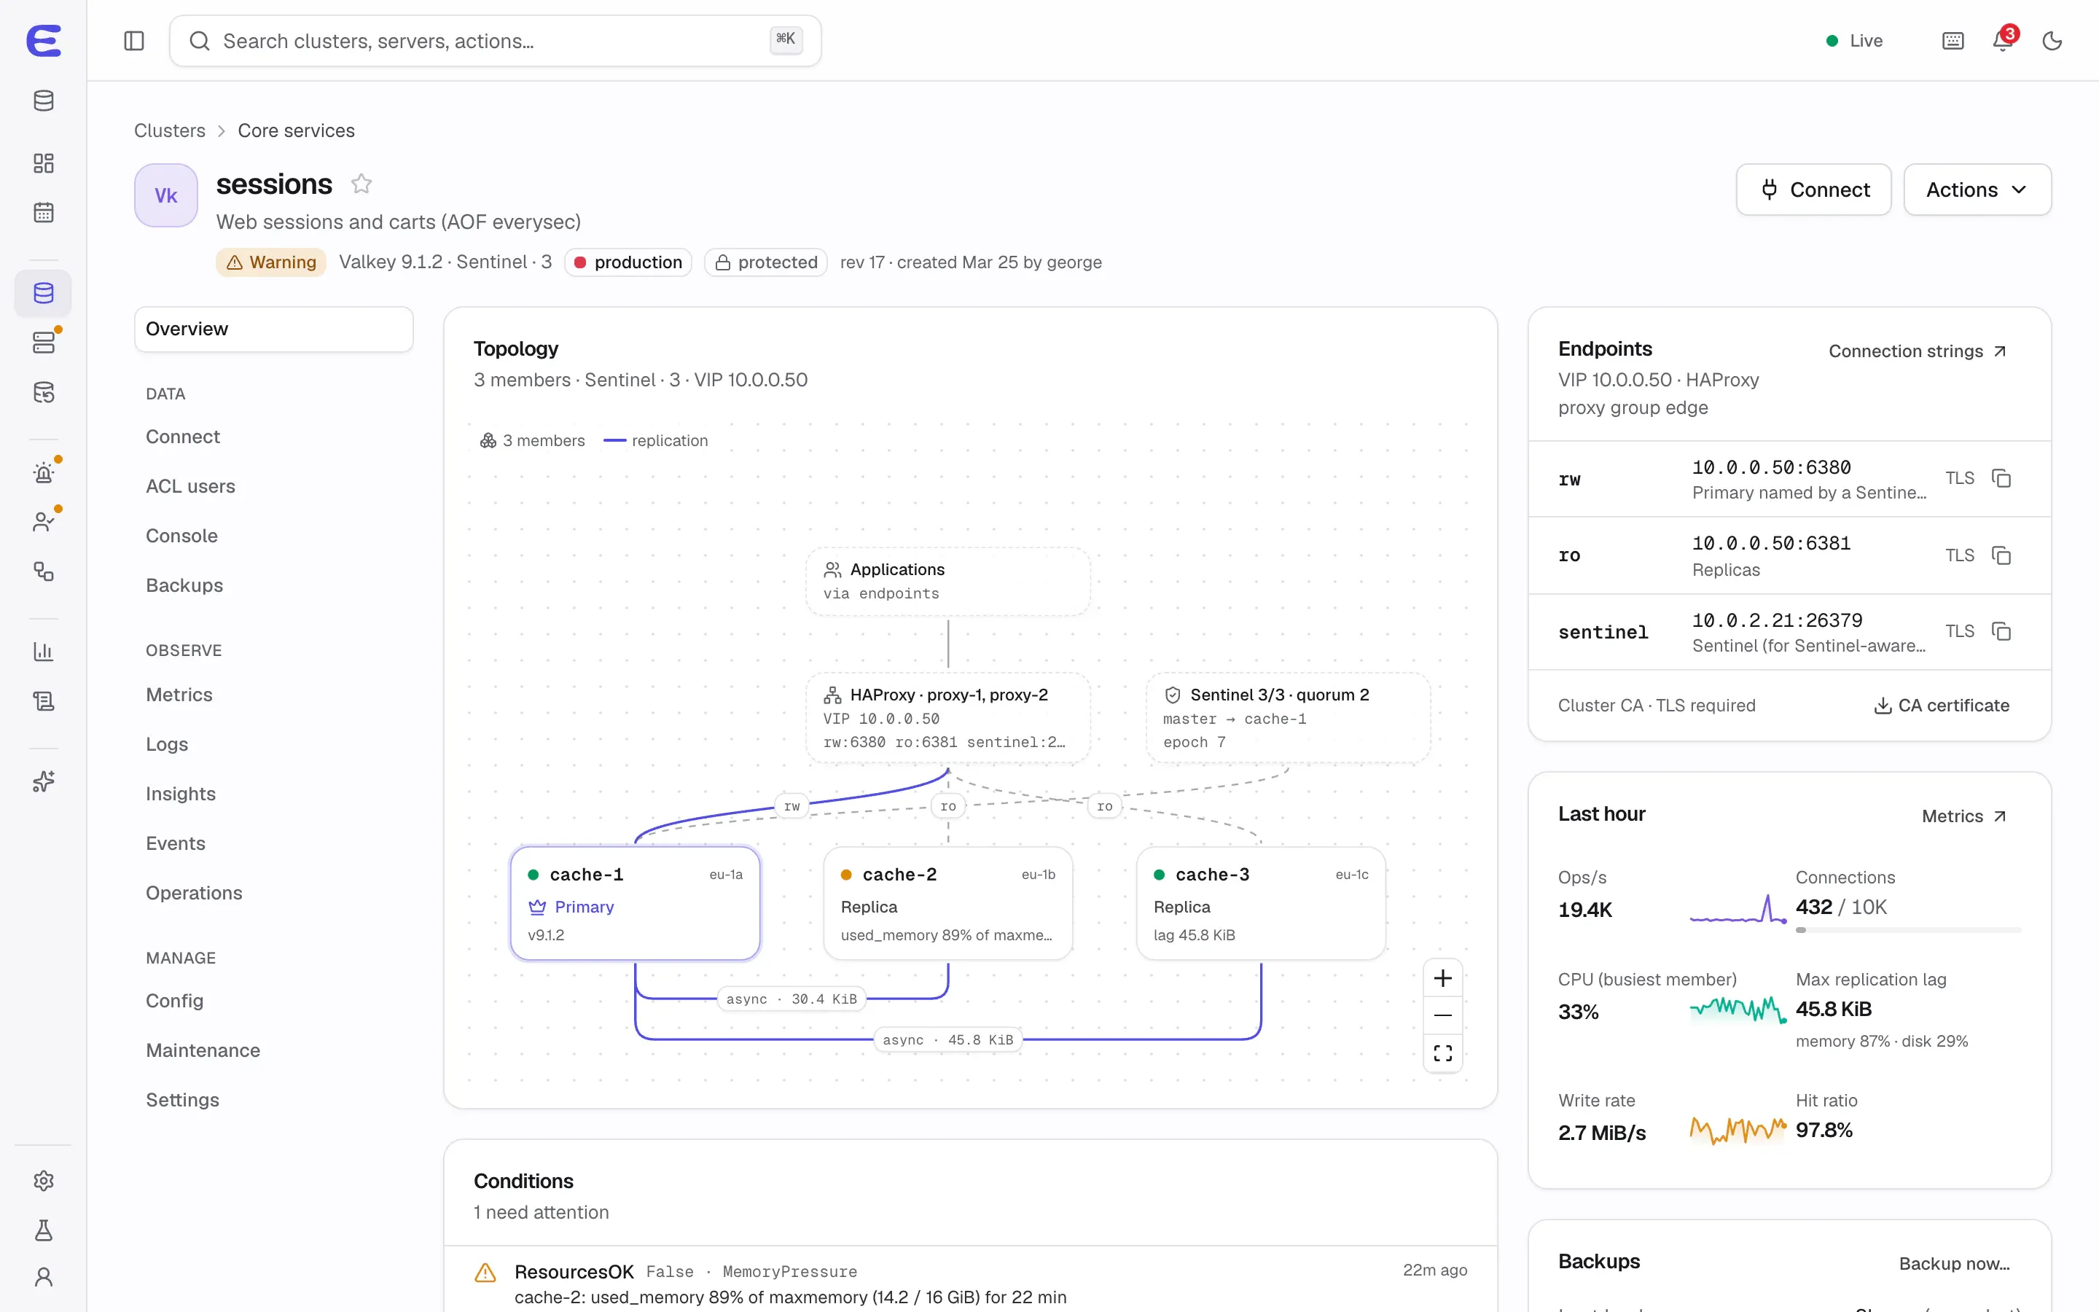2099x1312 pixels.
Task: Select the cache-1 primary node card
Action: point(635,903)
